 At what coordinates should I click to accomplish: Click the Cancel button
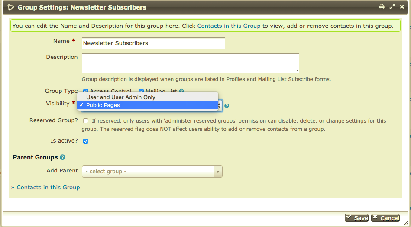coord(385,218)
